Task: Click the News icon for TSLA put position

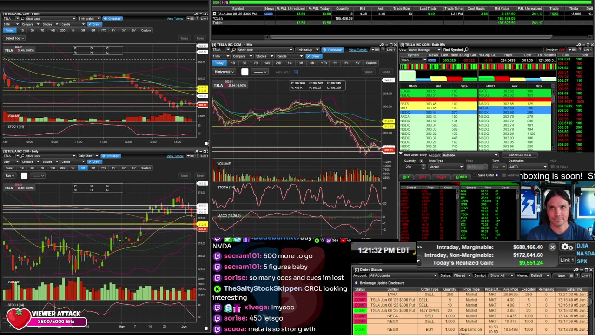Action: click(269, 14)
